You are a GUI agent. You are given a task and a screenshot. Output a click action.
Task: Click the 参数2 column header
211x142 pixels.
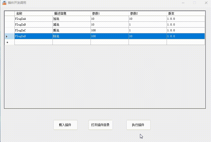[x=148, y=13]
